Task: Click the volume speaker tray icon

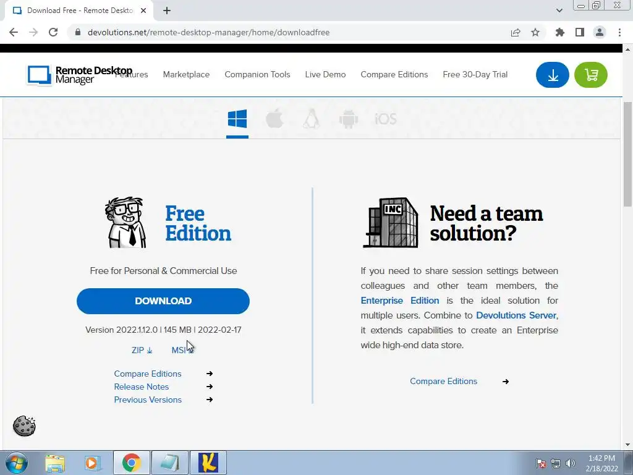Action: (570, 463)
